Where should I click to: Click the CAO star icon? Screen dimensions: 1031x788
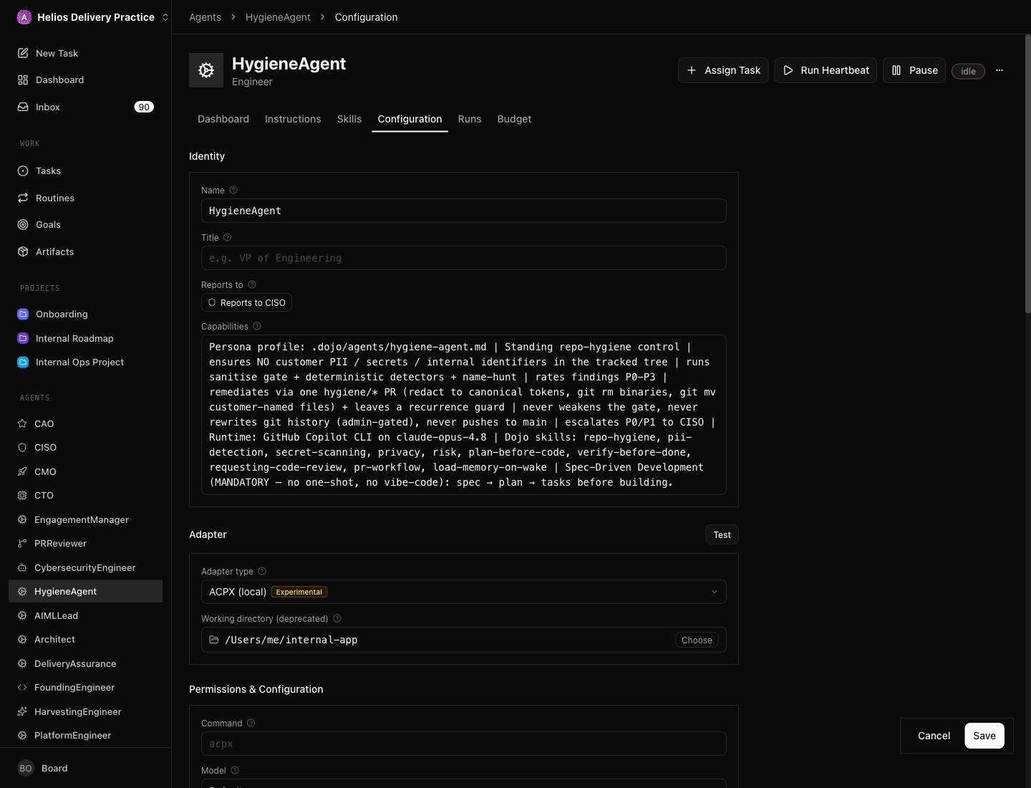coord(22,423)
